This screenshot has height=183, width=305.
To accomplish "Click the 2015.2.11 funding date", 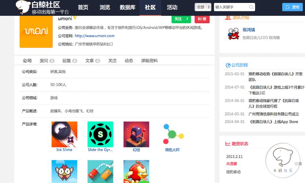I will (235, 157).
